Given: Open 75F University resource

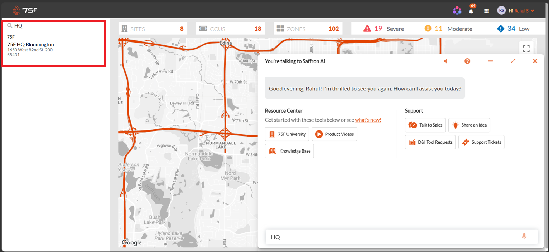Looking at the screenshot, I should pyautogui.click(x=287, y=134).
